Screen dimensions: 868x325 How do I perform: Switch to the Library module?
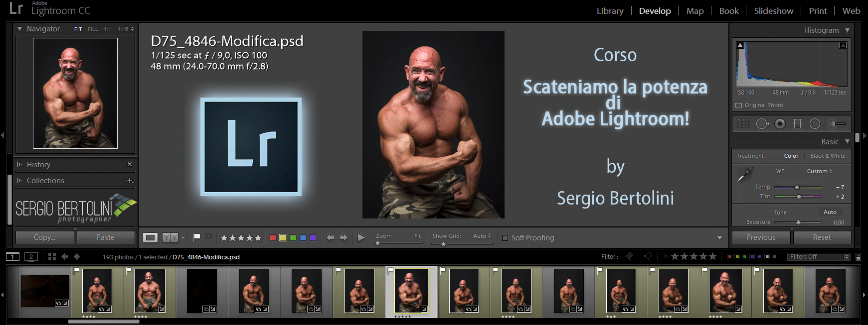[610, 11]
